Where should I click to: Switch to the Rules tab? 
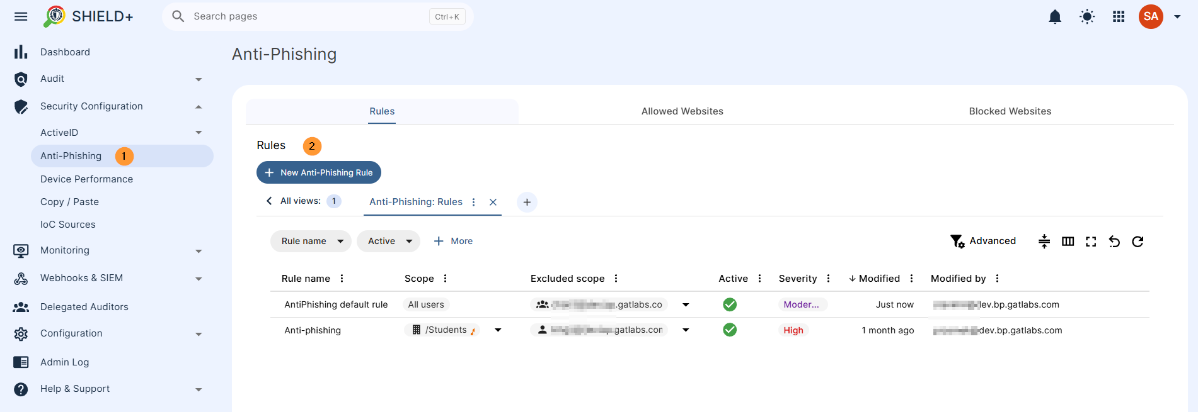(382, 111)
